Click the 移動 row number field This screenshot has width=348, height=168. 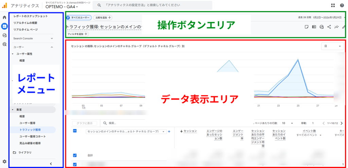coord(313,123)
